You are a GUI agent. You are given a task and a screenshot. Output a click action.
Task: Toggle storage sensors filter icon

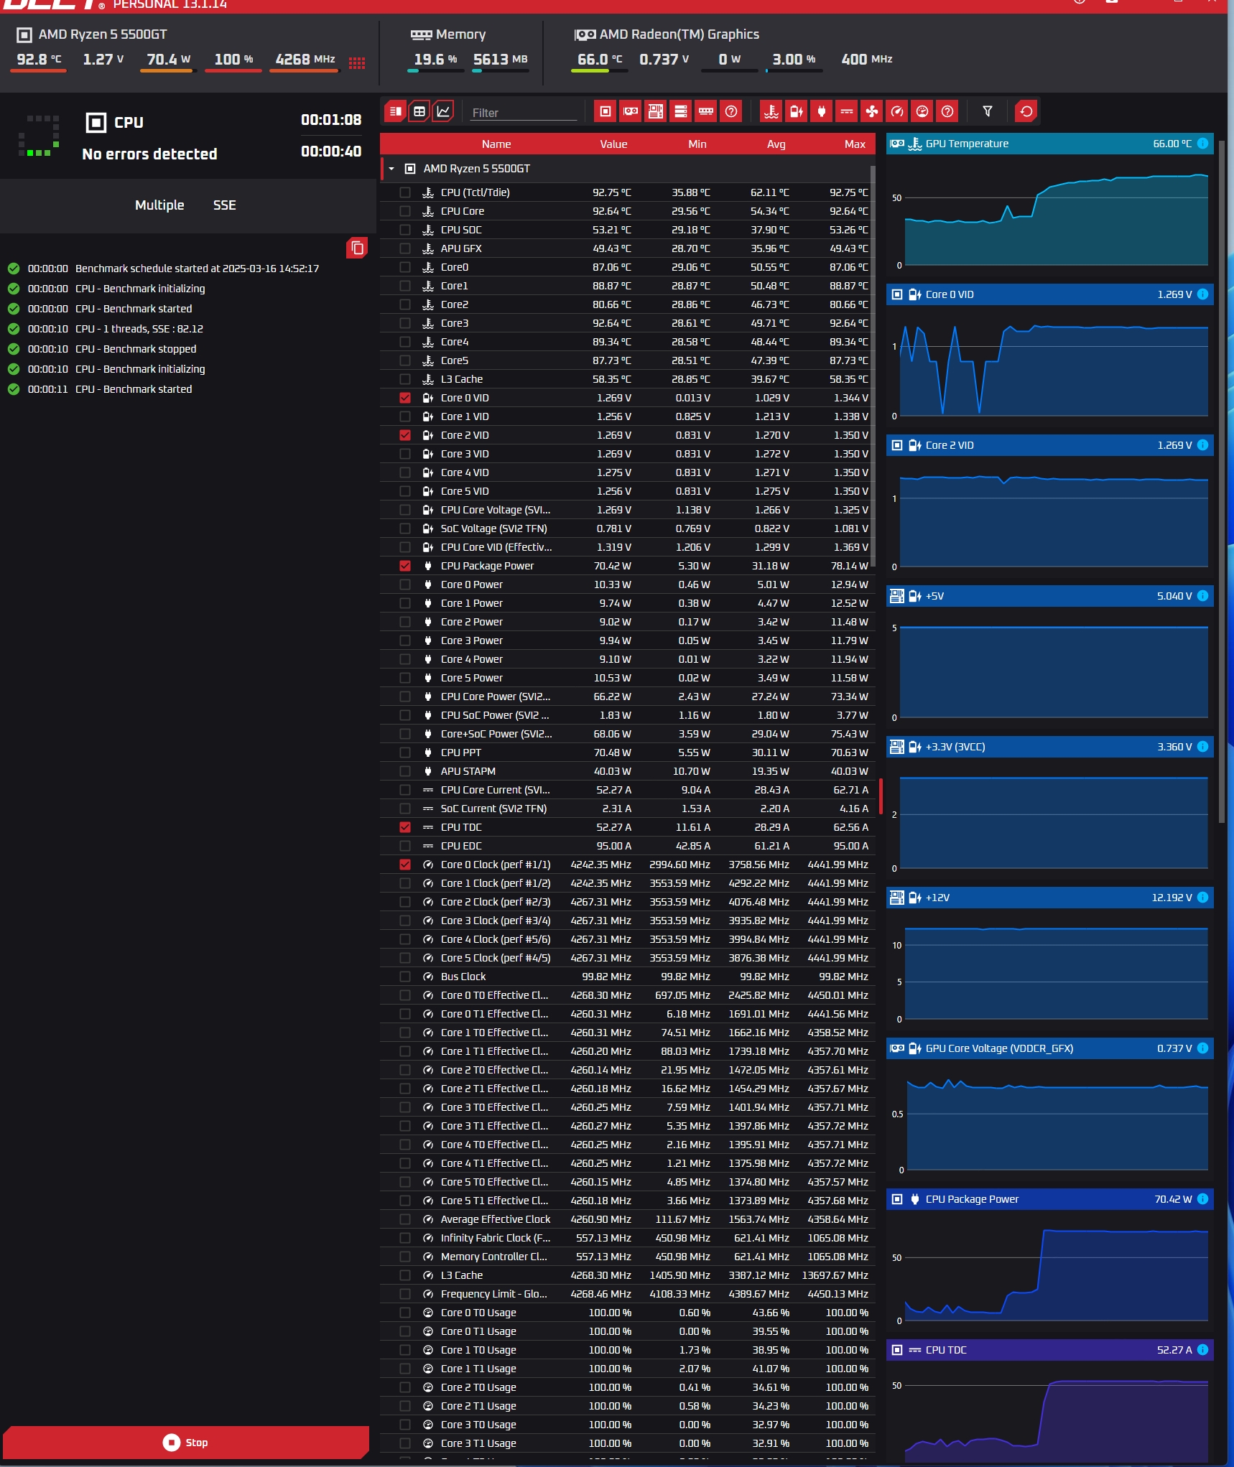(x=681, y=111)
